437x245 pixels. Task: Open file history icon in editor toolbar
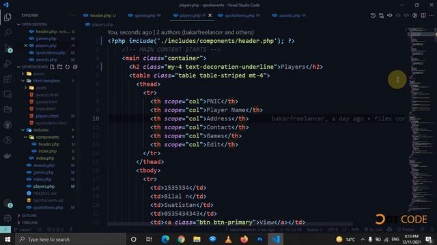373,16
